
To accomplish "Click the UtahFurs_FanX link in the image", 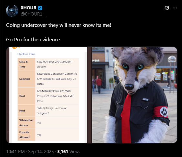I will (x=26, y=54).
